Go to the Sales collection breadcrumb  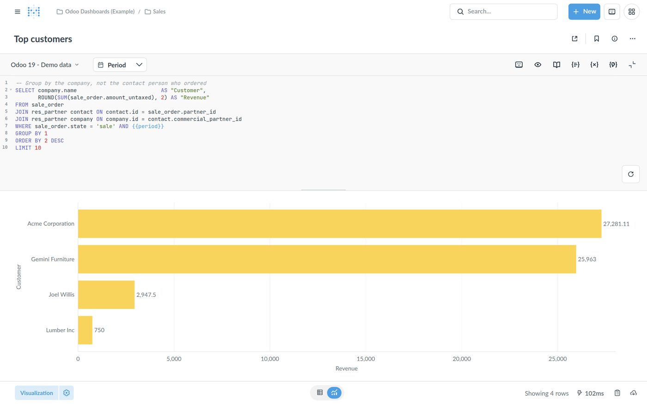tap(155, 12)
